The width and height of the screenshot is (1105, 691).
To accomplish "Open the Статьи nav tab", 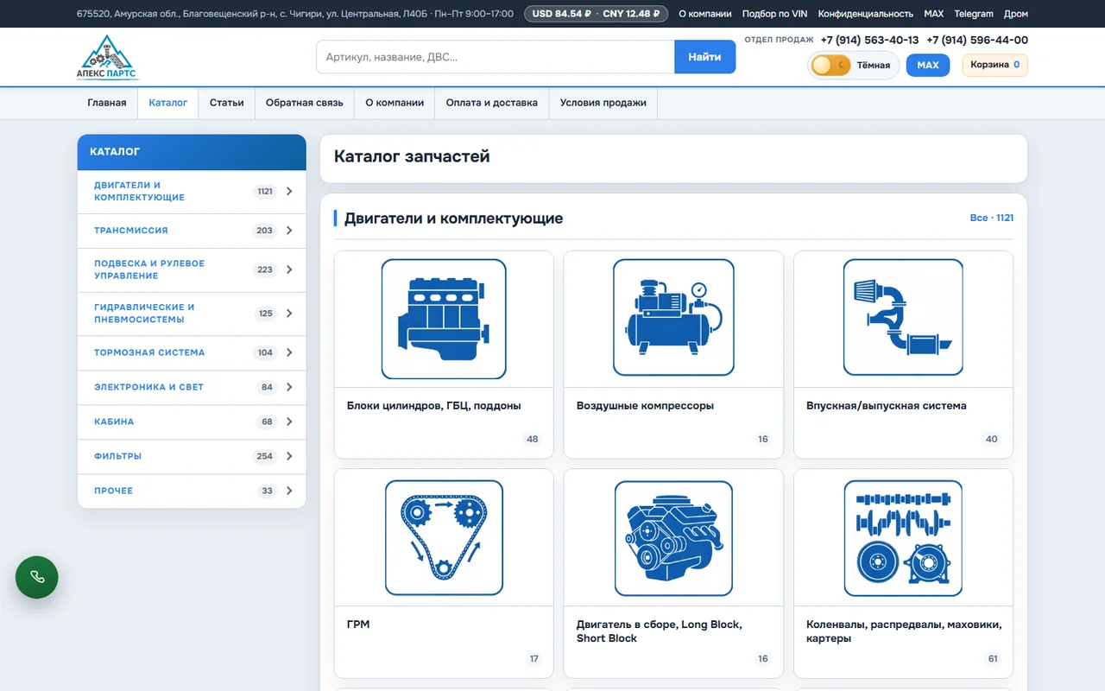I will 226,103.
